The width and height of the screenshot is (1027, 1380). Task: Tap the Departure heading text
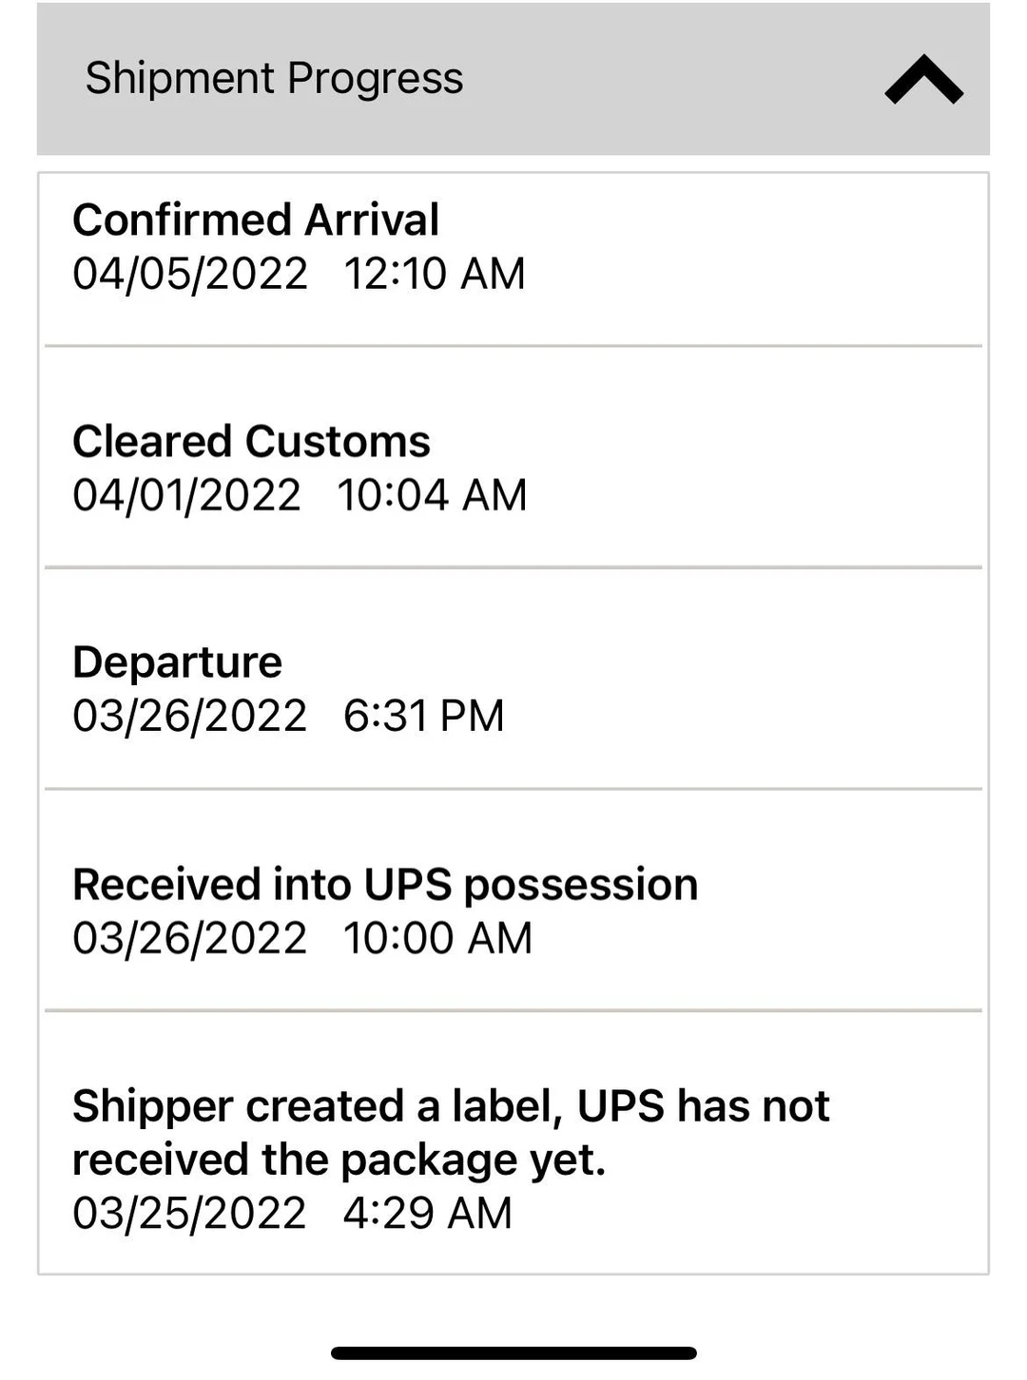177,661
